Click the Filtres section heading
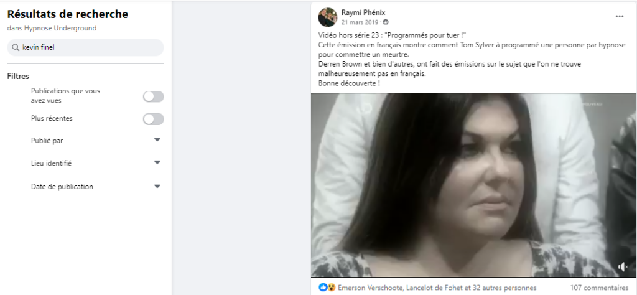 18,77
